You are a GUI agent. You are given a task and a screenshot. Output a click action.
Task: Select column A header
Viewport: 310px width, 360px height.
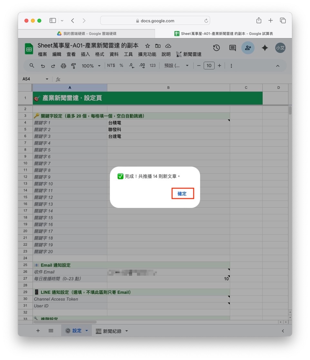click(70, 87)
